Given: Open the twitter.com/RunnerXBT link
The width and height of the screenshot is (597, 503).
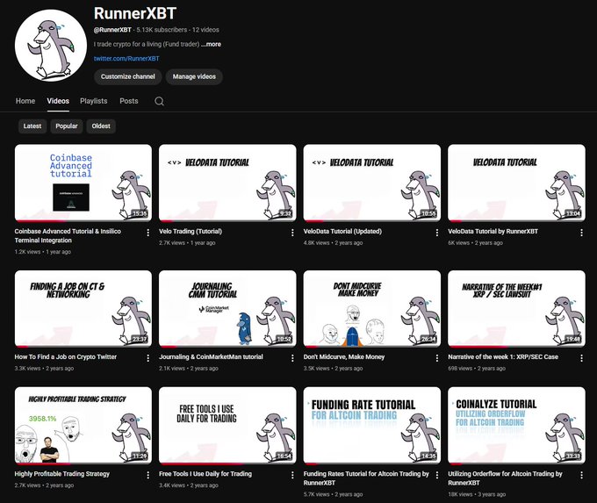Looking at the screenshot, I should click(126, 59).
